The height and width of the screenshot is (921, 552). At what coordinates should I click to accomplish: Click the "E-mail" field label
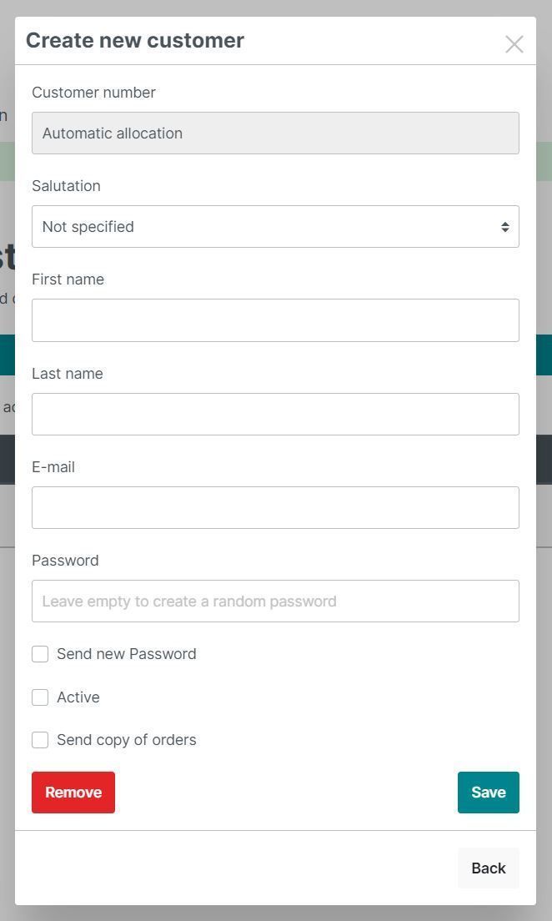click(53, 467)
